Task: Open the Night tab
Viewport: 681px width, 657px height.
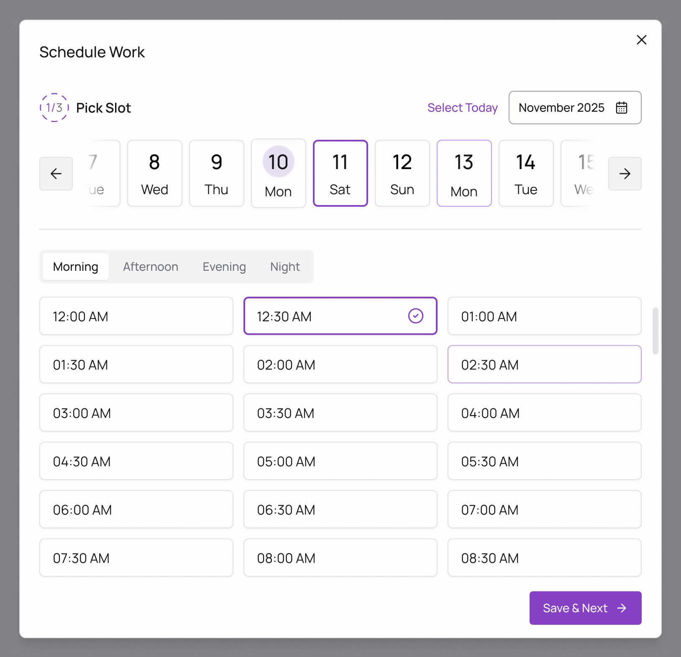Action: pyautogui.click(x=285, y=267)
